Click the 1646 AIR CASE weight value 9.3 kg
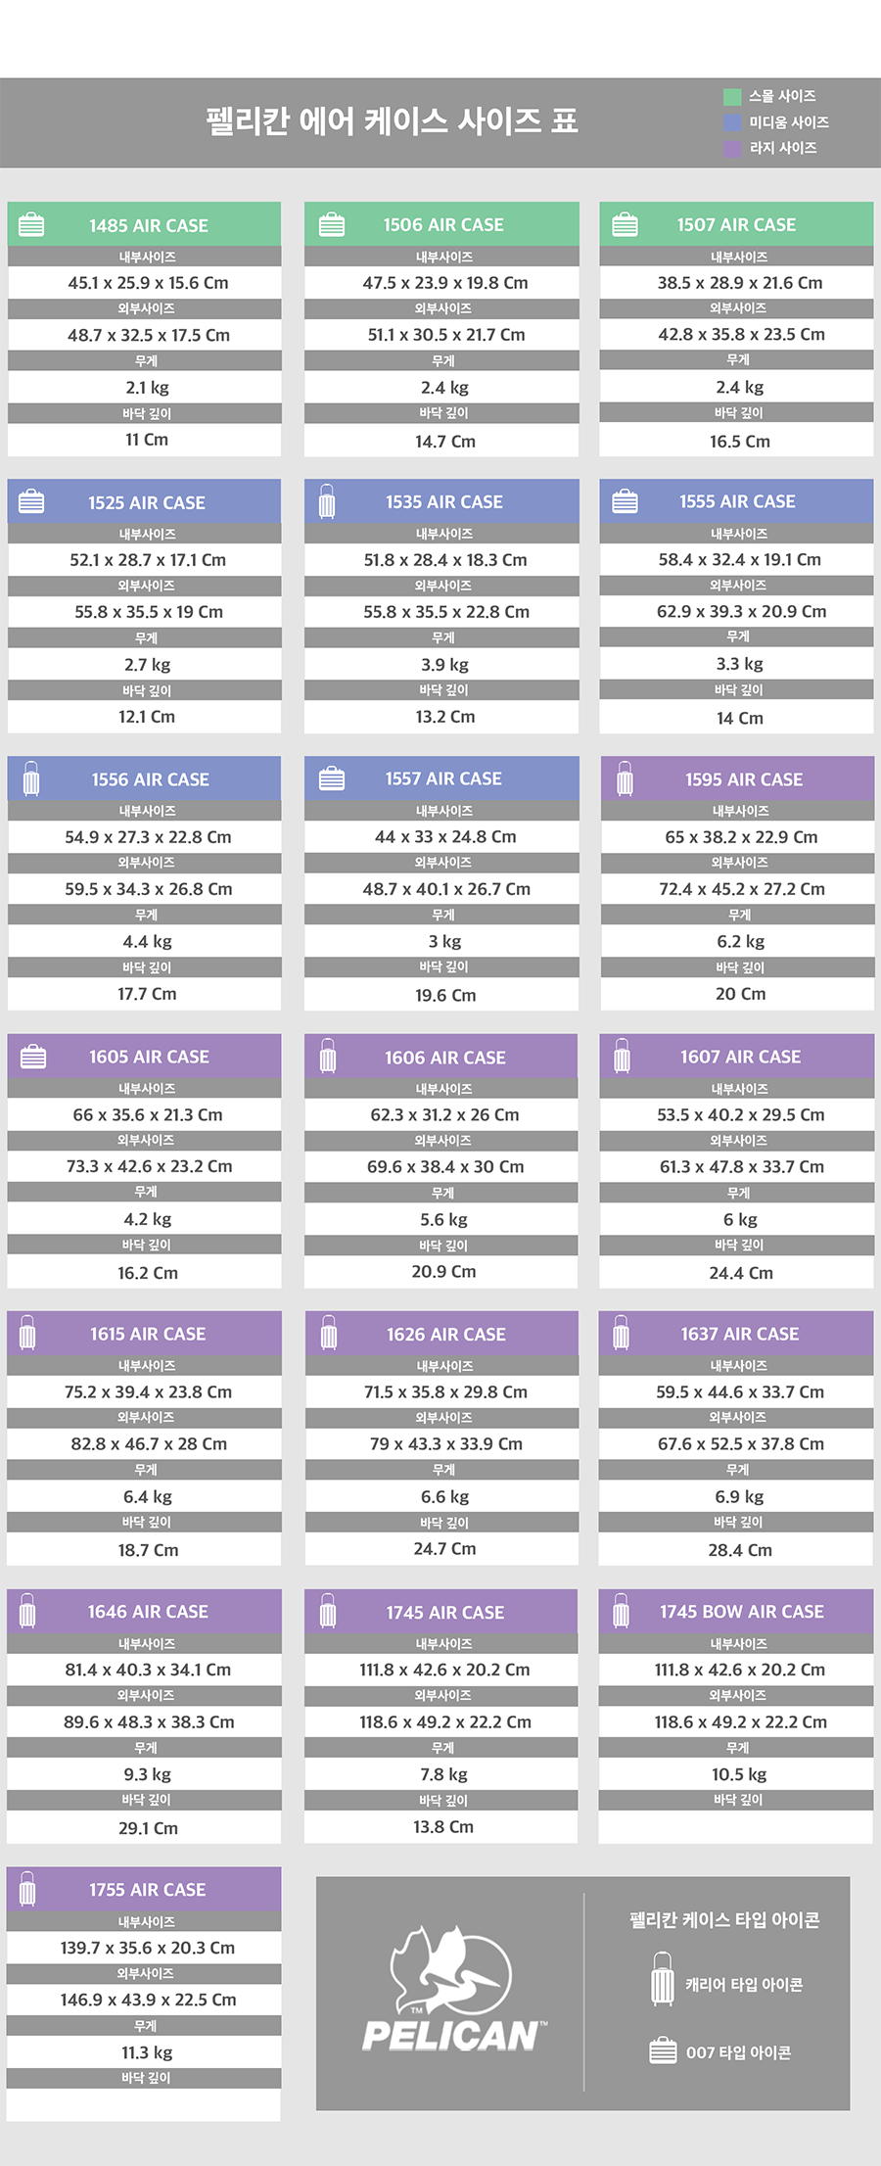This screenshot has height=2166, width=881. (x=147, y=1774)
